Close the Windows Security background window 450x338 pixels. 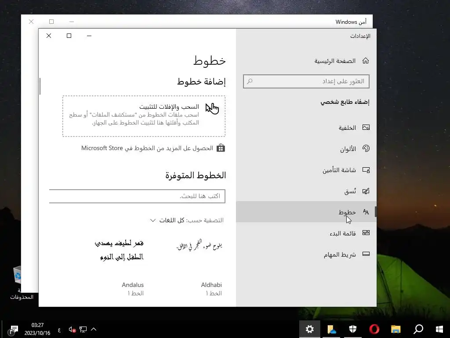pyautogui.click(x=31, y=22)
